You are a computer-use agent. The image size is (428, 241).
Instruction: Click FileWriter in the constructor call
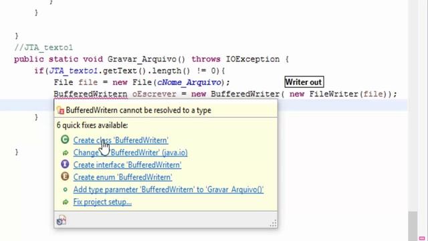334,94
